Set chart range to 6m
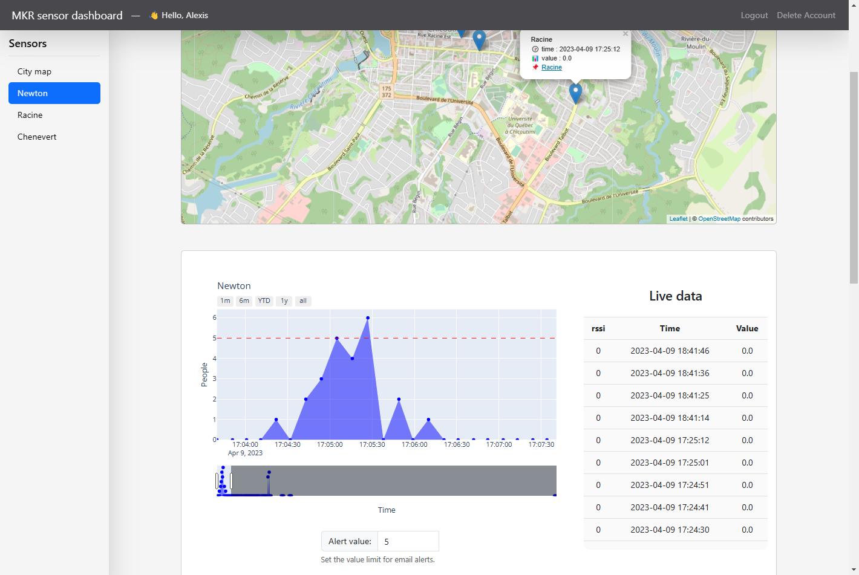 tap(244, 300)
